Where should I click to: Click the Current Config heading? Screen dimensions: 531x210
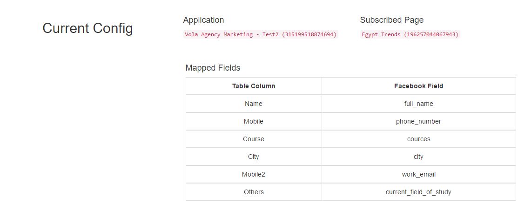(x=87, y=28)
